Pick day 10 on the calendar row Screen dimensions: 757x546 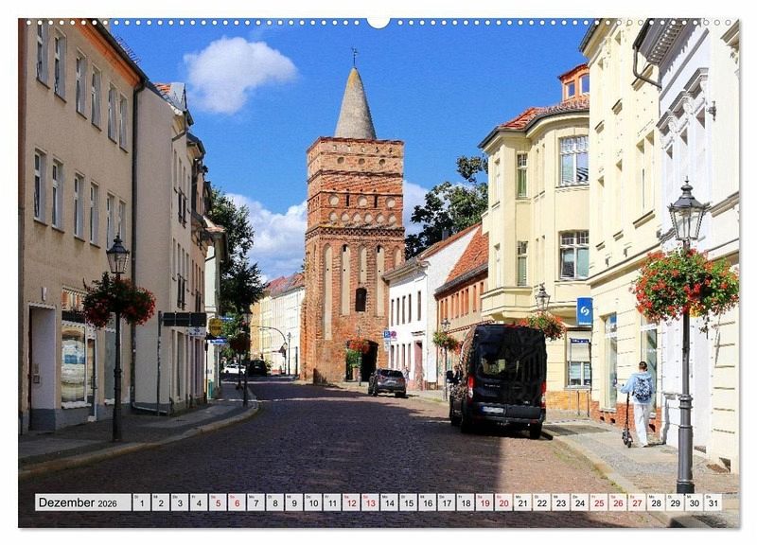[x=312, y=502]
